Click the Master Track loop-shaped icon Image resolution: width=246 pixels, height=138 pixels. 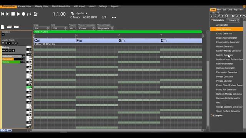coord(6,43)
